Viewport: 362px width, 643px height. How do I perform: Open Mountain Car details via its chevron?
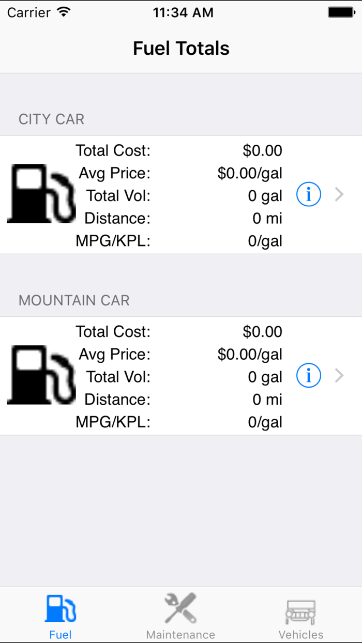(x=339, y=375)
